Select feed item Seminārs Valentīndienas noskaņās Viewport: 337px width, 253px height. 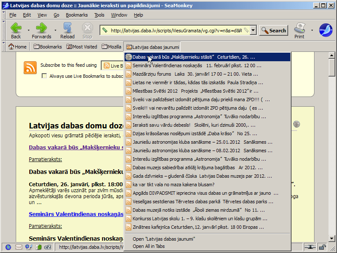[x=207, y=65]
